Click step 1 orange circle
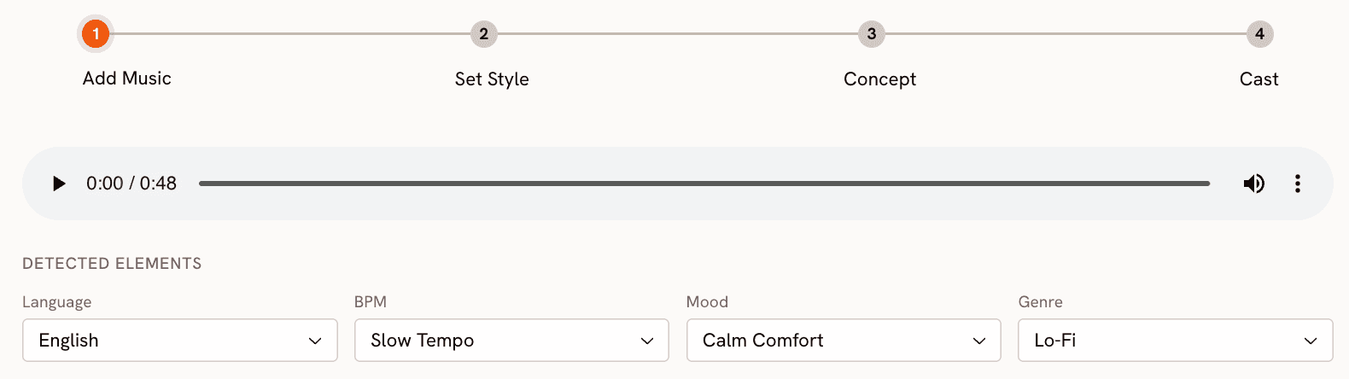 click(96, 34)
